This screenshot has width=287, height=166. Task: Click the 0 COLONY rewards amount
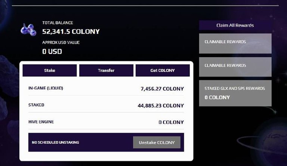(217, 98)
